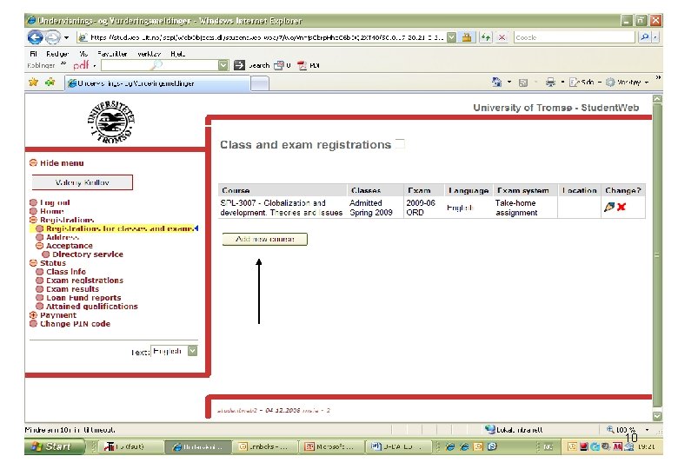678x469 pixels.
Task: Open the pdf toolbar search dropdown
Action: [x=223, y=65]
